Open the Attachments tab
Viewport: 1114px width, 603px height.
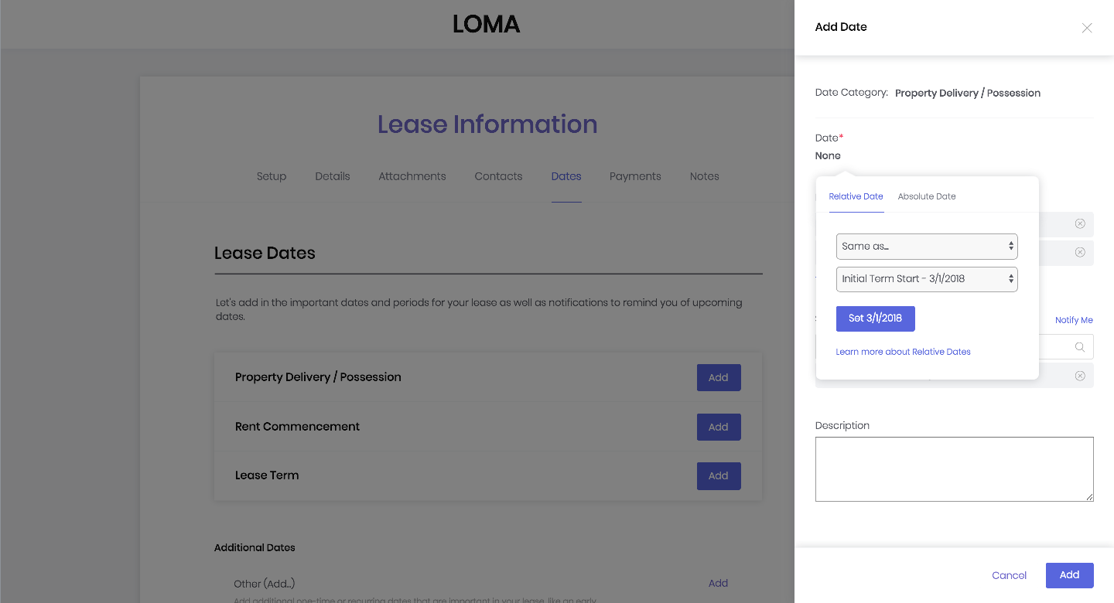tap(412, 176)
